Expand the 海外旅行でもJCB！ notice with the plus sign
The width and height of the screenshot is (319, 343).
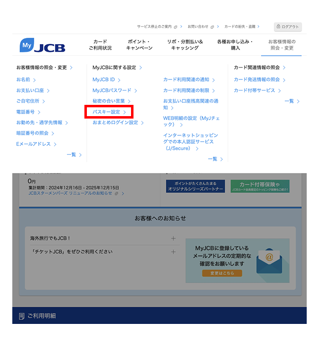(173, 239)
